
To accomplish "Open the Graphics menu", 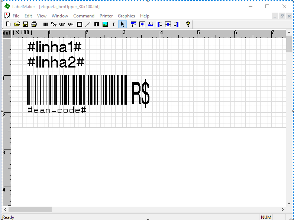I will click(x=126, y=16).
